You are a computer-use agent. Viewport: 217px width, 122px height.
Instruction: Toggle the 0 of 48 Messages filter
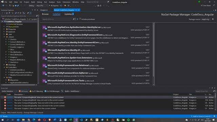52,91
